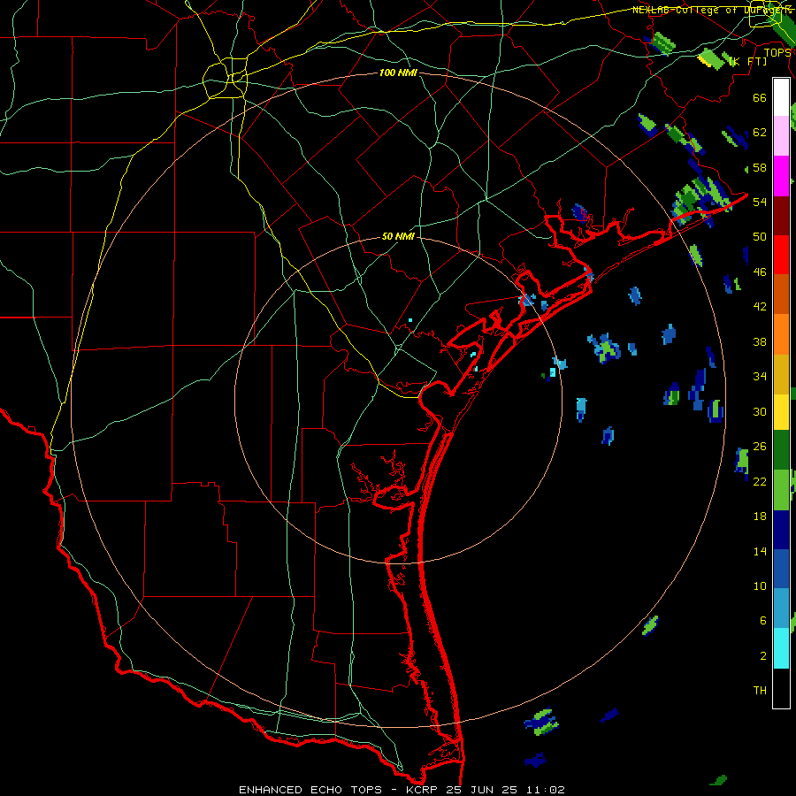
Task: Select the bright red legend color block
Action: [x=781, y=255]
